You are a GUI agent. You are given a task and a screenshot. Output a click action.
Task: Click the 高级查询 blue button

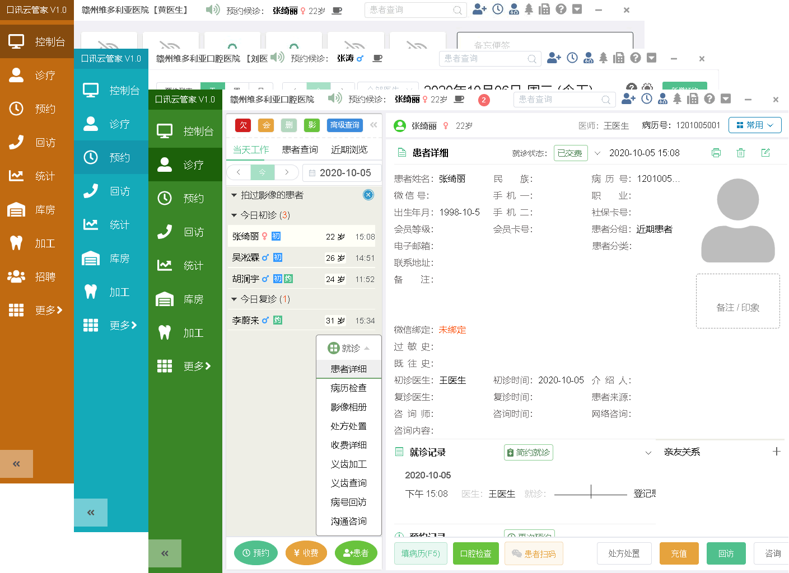tap(344, 125)
